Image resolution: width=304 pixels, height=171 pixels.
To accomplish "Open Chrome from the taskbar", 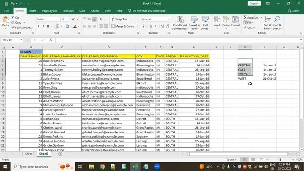I will [102, 167].
